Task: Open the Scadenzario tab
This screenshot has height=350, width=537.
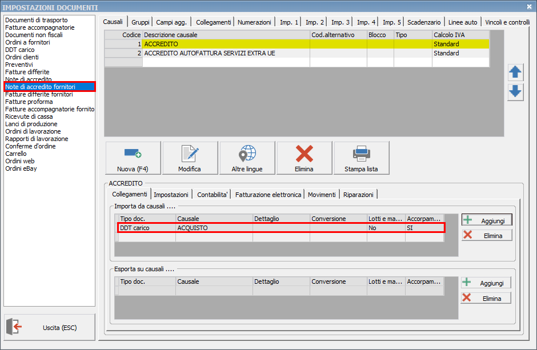Action: pos(424,22)
